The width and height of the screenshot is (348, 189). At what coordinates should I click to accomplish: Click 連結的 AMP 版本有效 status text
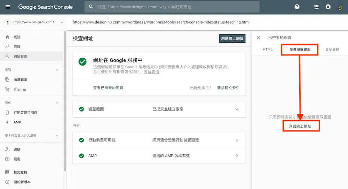click(171, 156)
